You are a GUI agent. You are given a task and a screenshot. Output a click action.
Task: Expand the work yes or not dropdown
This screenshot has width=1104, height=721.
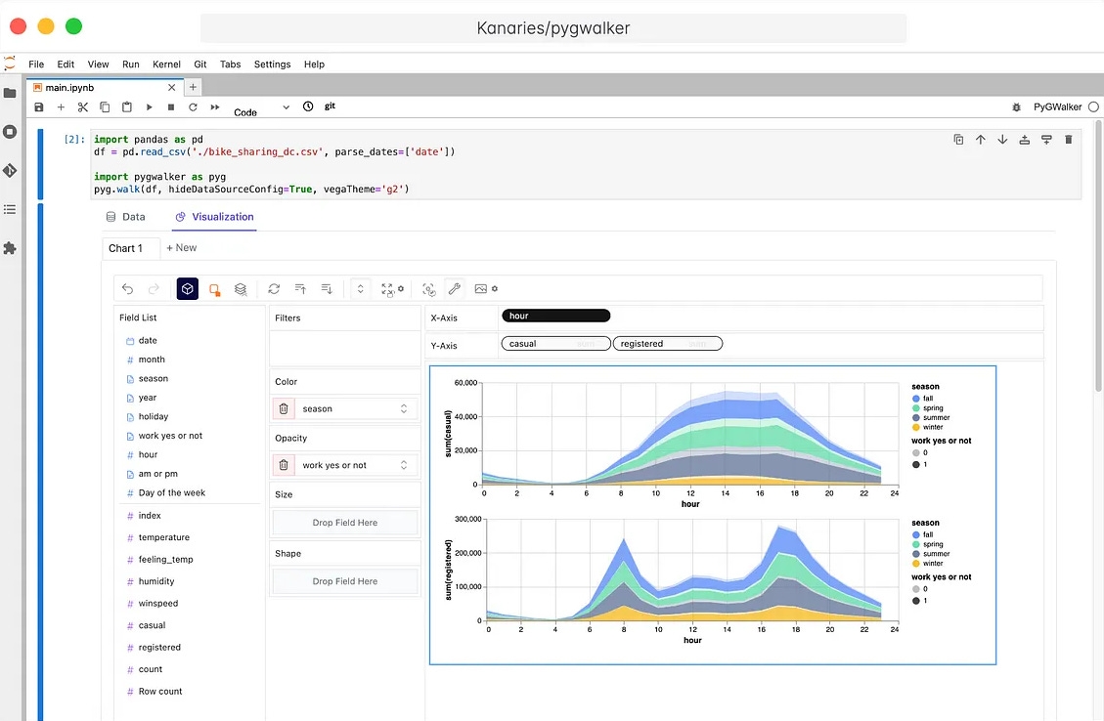(404, 465)
